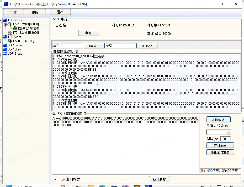Click the 发送数据 button

click(x=218, y=119)
